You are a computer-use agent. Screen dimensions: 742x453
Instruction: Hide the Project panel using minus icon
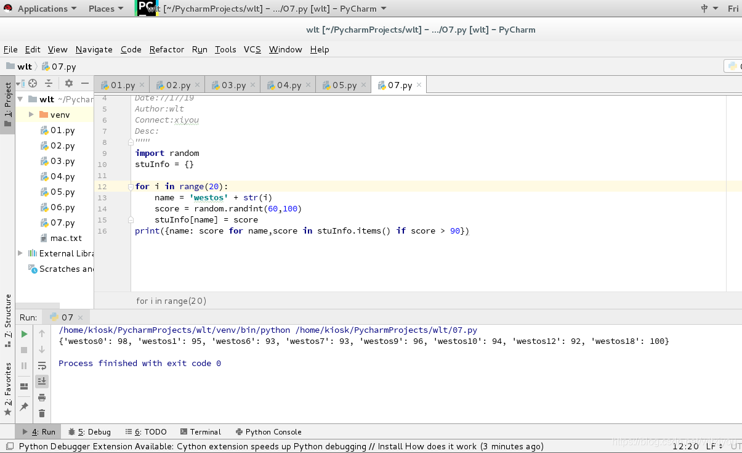pos(85,83)
